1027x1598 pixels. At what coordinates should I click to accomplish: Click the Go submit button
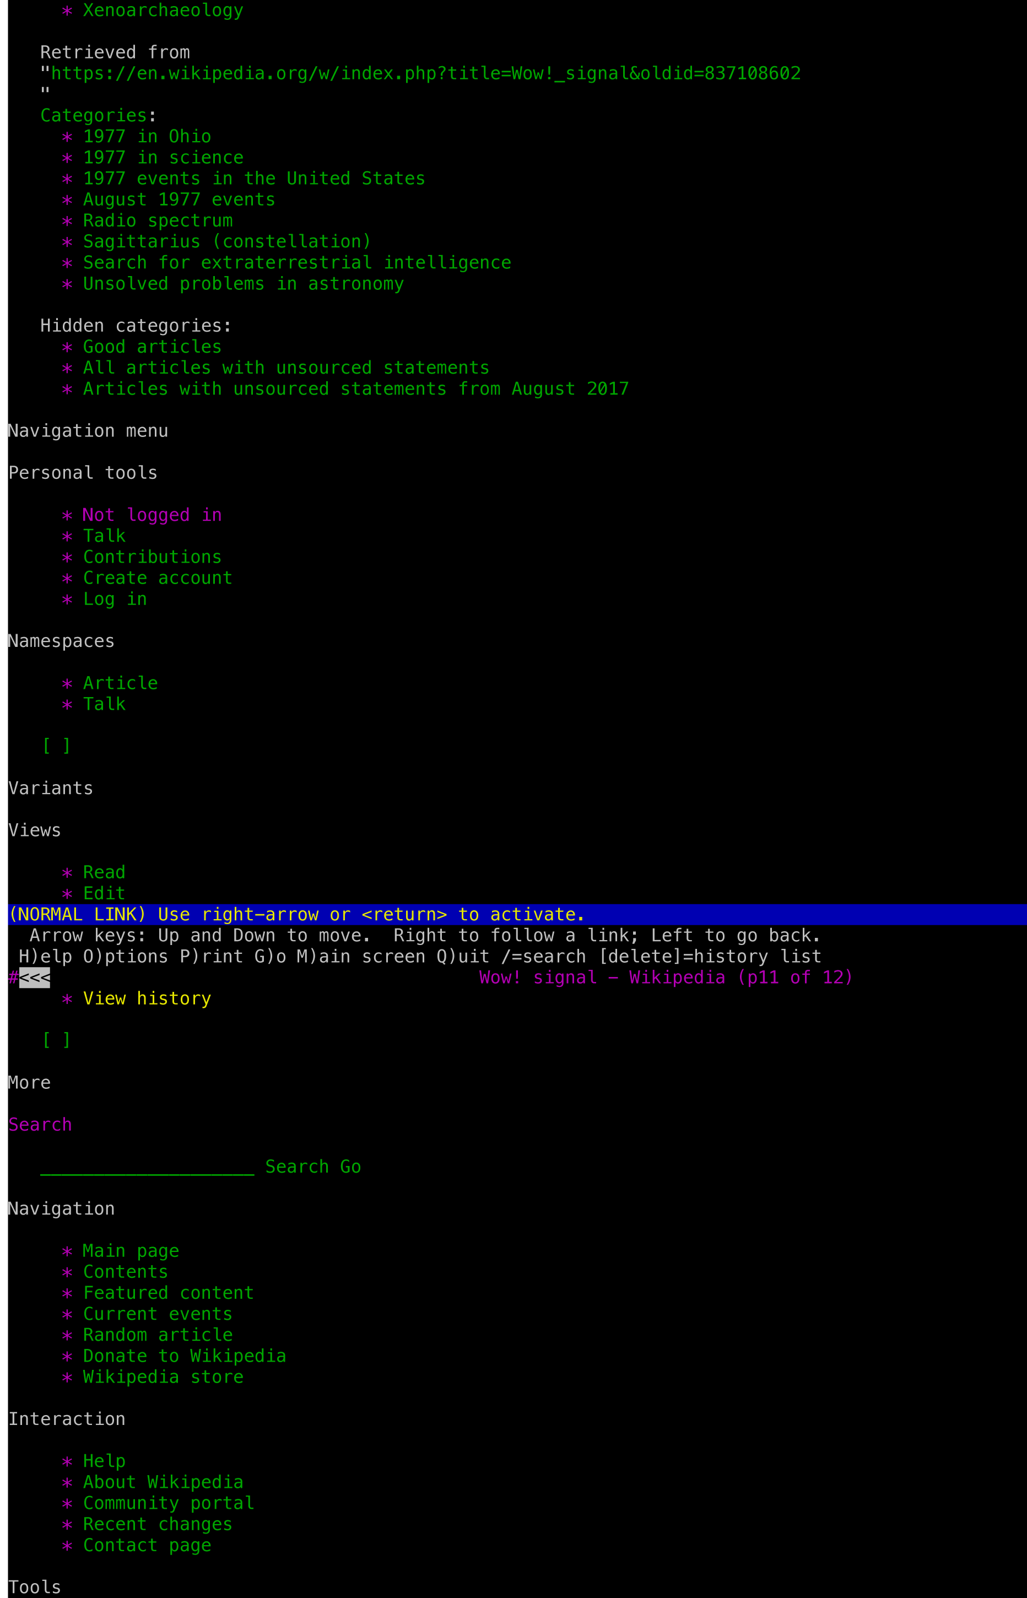(x=350, y=1167)
